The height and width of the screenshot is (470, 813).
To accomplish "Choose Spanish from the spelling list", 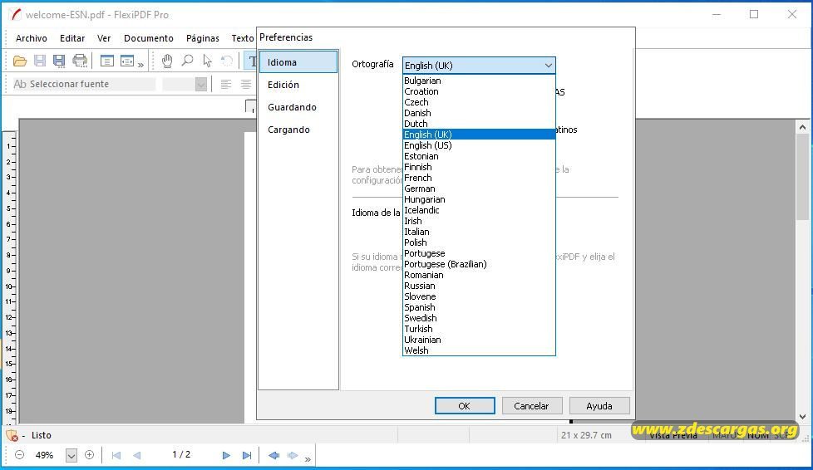I will (479, 307).
